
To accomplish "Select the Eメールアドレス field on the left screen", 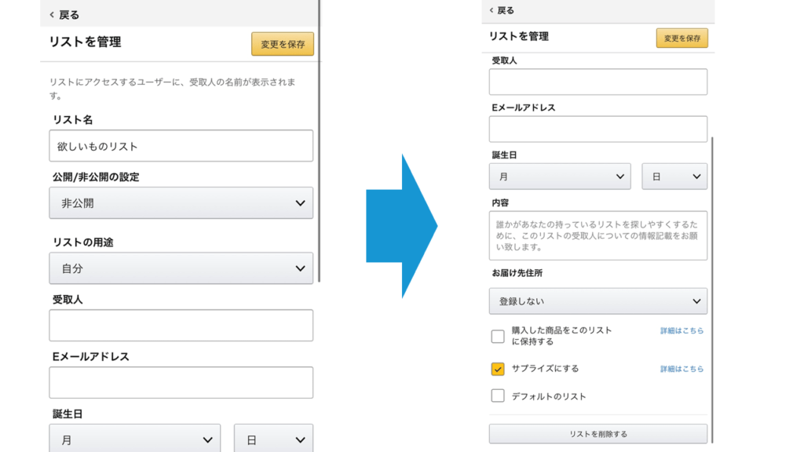I will [x=181, y=382].
